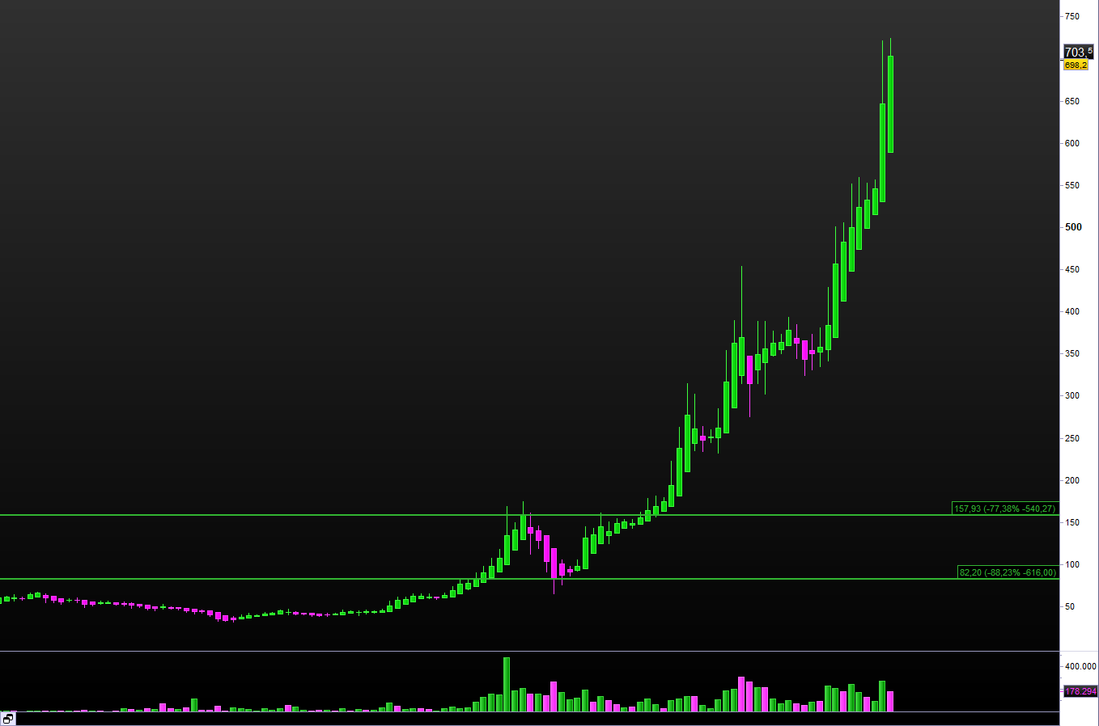Viewport: 1099px width, 726px height.
Task: Click the 350 mark on price axis
Action: click(1071, 353)
